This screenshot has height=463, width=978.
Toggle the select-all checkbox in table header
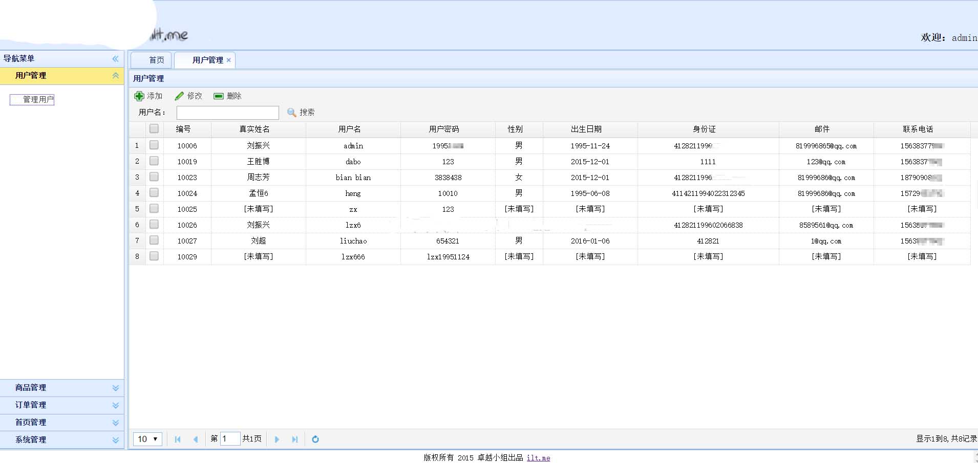(154, 129)
